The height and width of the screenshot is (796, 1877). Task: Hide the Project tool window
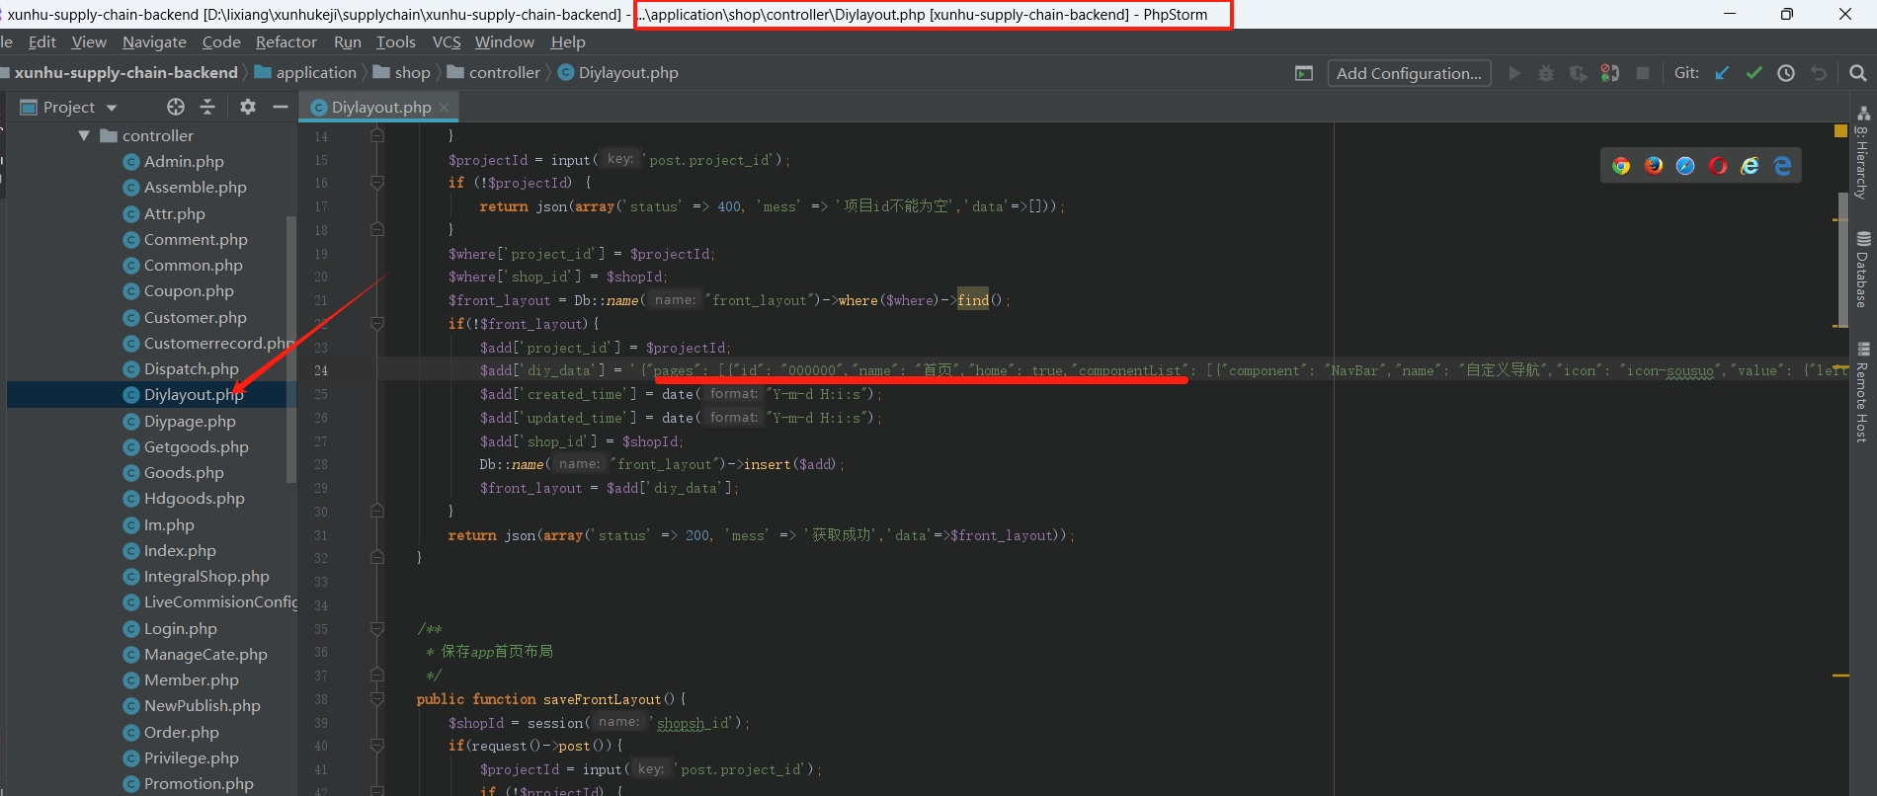pyautogui.click(x=281, y=107)
